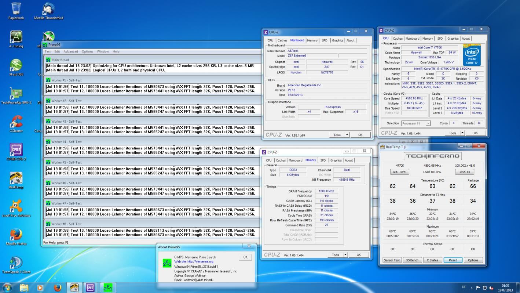
Task: Click the ASRock manufacturer field
Action: point(327,51)
